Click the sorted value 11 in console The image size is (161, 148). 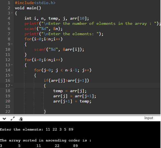pyautogui.click(x=39, y=146)
